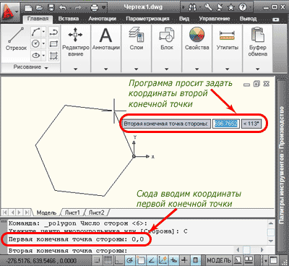Expand the Аннотации panel arrow
This screenshot has height=266, width=289.
[105, 69]
